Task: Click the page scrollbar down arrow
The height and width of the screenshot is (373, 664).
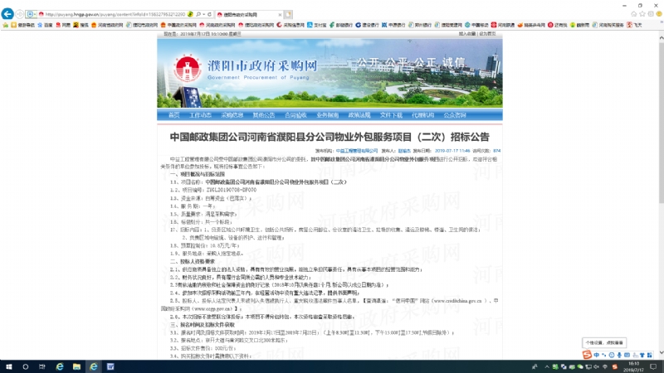Action: [x=661, y=354]
